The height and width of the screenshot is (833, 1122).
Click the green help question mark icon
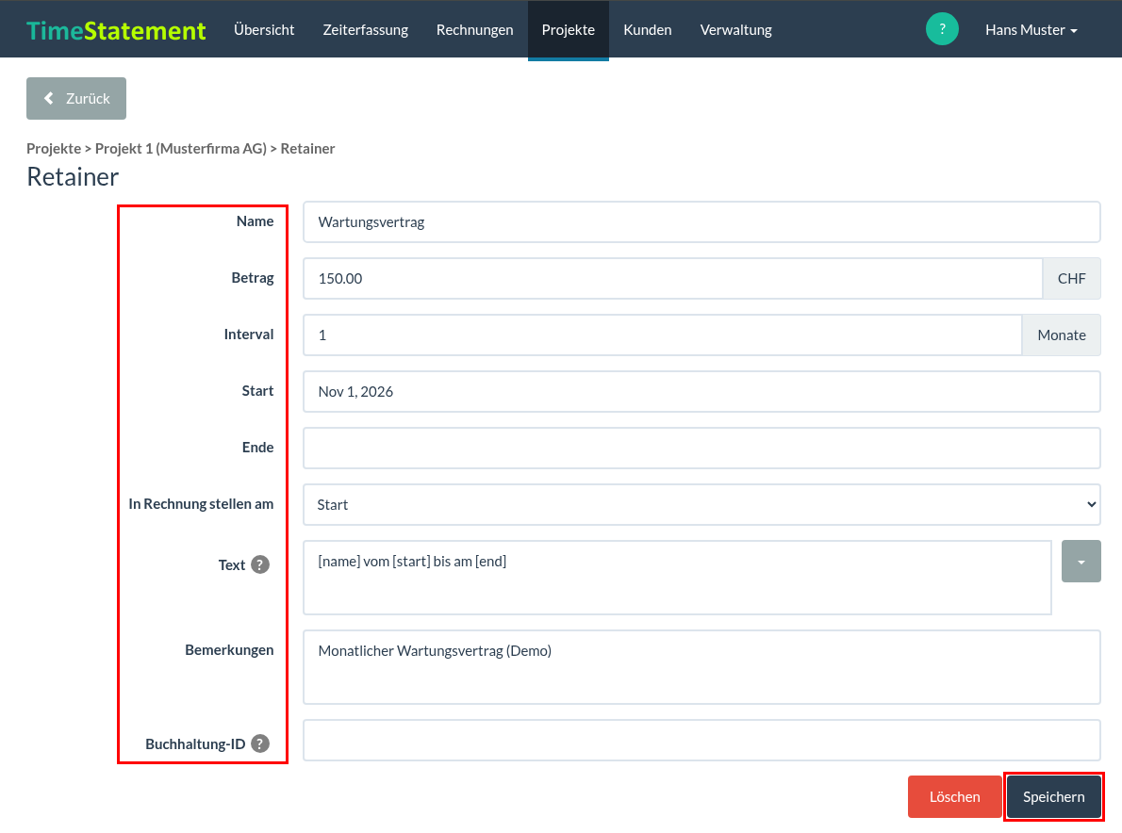click(942, 29)
